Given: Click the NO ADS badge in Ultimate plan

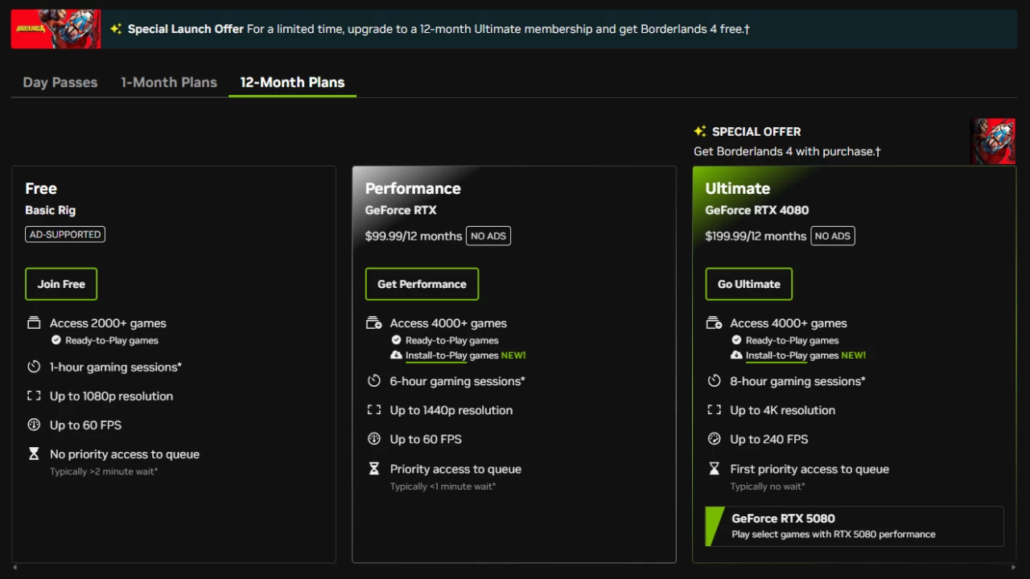Looking at the screenshot, I should click(x=833, y=236).
